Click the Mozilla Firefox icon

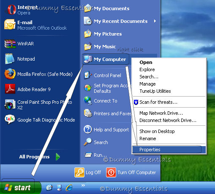tap(10, 74)
